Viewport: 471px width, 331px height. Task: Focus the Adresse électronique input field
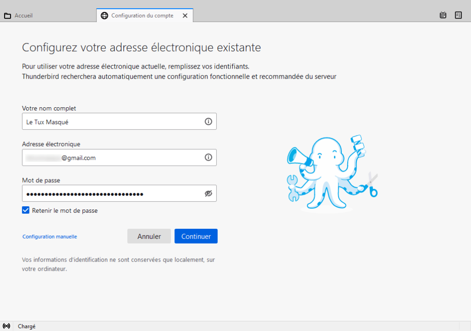pos(119,157)
